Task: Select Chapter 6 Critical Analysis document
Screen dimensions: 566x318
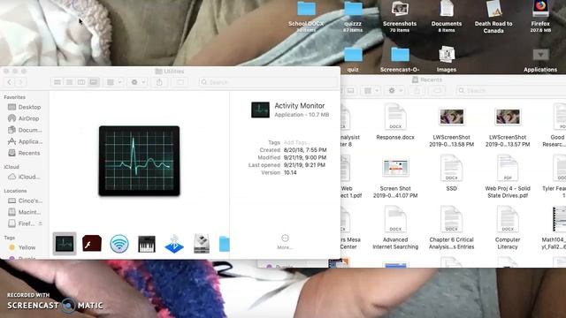Action: tap(452, 228)
